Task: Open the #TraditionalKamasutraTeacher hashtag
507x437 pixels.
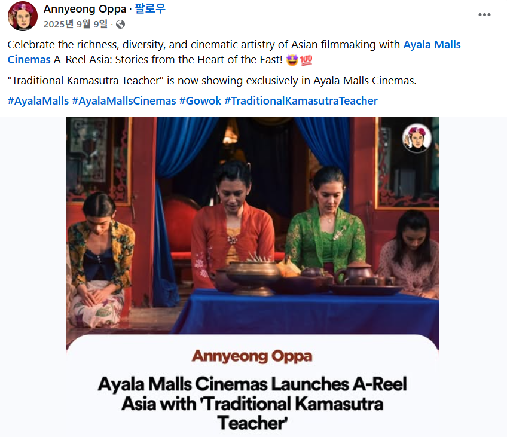Action: (x=301, y=101)
